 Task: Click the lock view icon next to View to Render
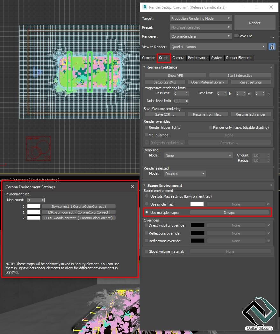click(272, 47)
